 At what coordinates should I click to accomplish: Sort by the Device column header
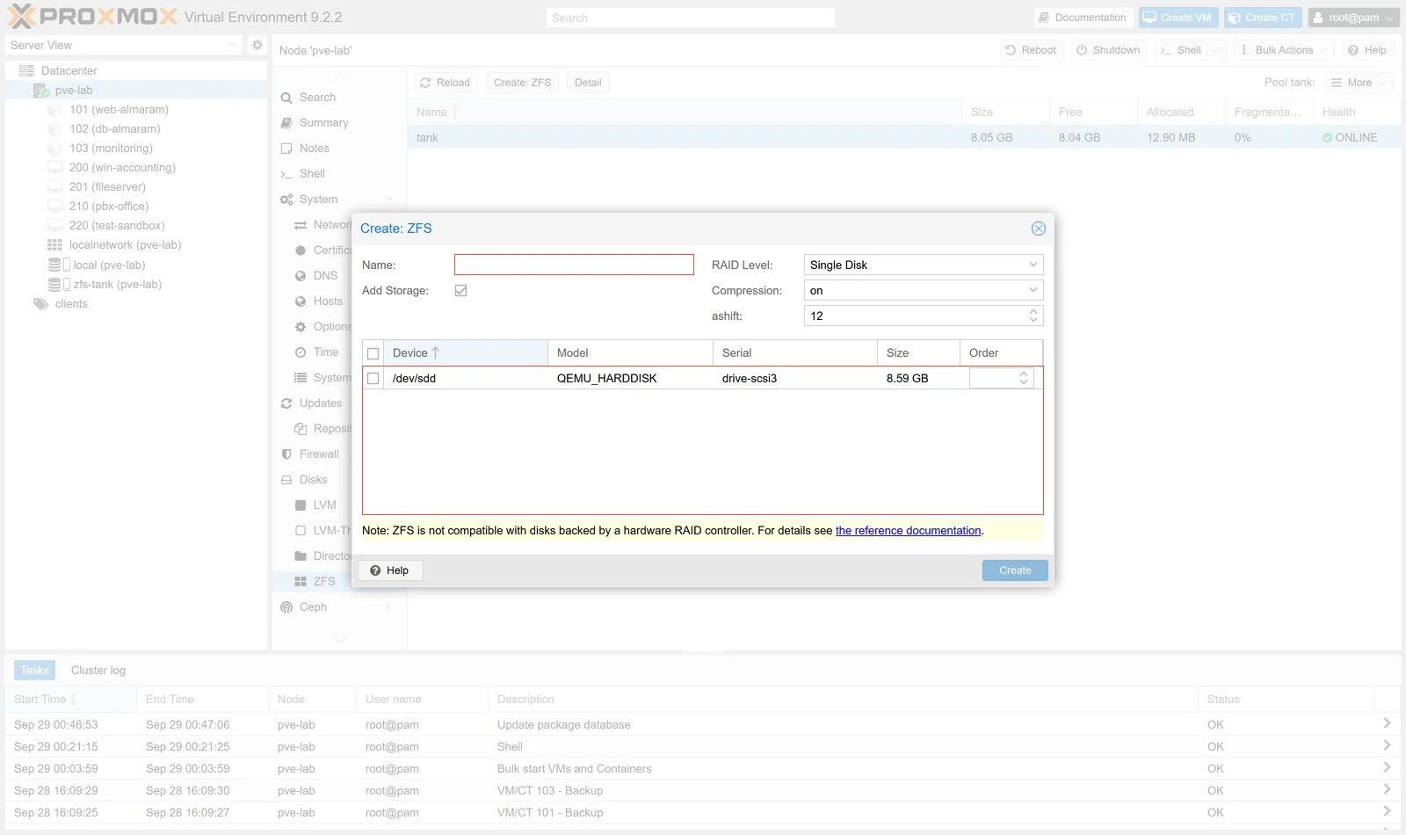(465, 352)
